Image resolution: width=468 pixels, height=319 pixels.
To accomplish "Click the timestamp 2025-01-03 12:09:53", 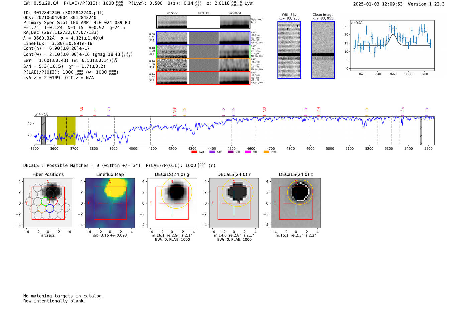I will pos(378,4).
